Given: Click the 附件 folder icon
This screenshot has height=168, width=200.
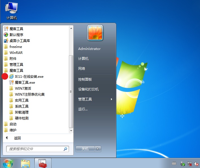Looking at the screenshot, I should (x=6, y=58).
